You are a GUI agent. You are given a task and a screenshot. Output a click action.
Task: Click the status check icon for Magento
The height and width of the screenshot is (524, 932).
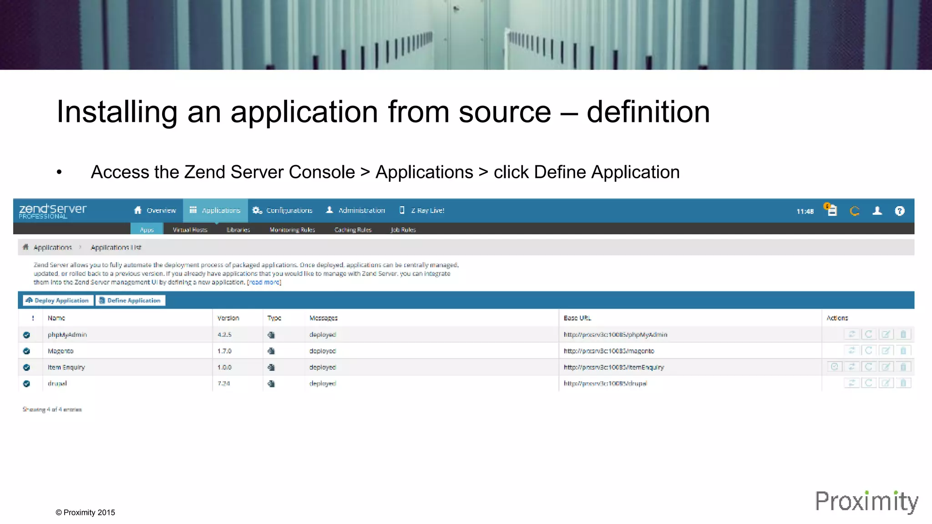click(26, 351)
